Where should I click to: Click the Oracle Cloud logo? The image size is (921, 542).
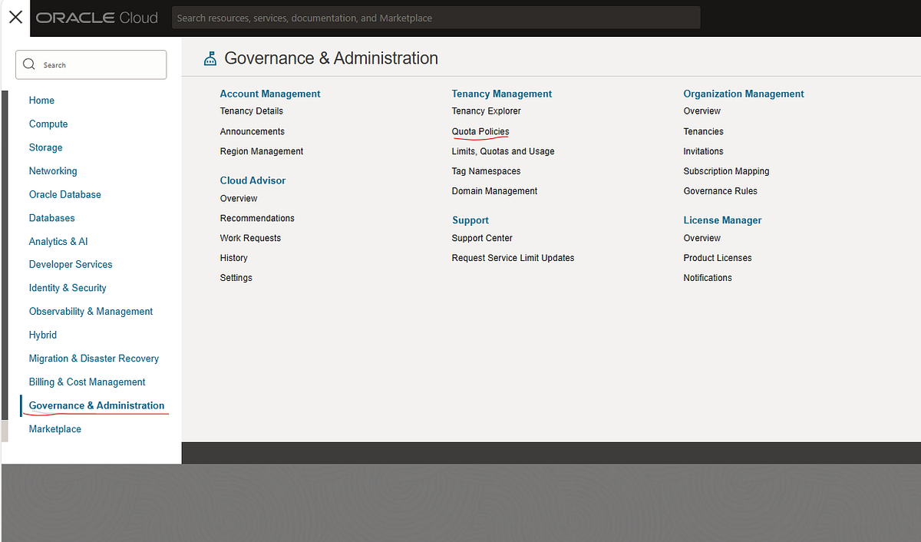(x=96, y=17)
